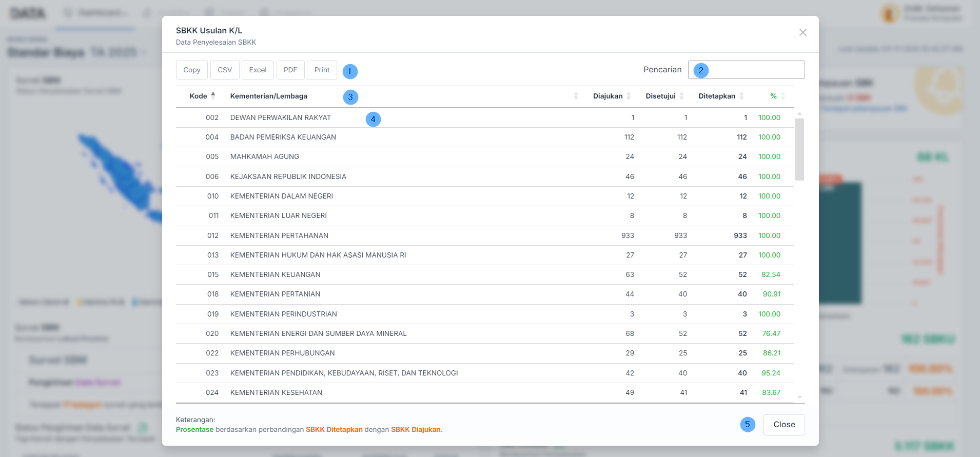Sort by Ditetapkan column
Screen dimensions: 980x457
(x=717, y=96)
